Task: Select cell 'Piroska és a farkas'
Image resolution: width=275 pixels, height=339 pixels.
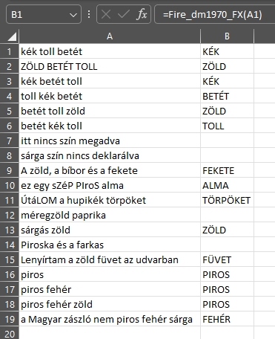Action: click(110, 245)
